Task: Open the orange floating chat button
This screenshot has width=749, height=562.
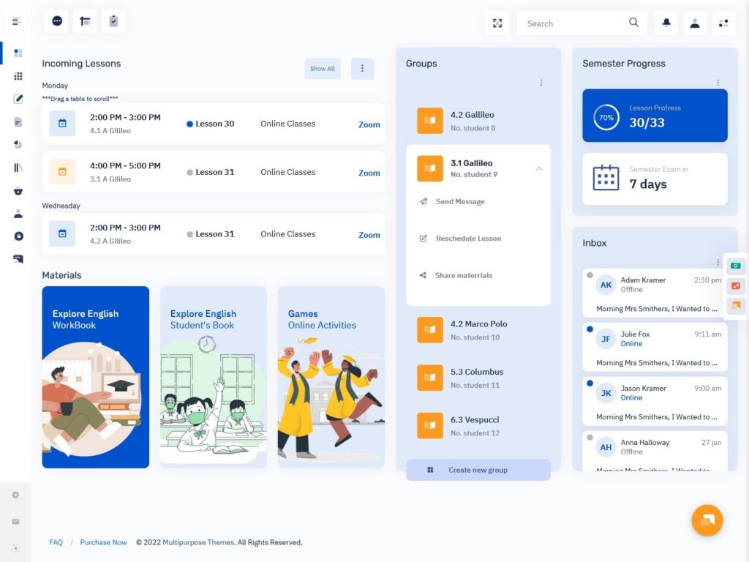Action: [x=707, y=520]
